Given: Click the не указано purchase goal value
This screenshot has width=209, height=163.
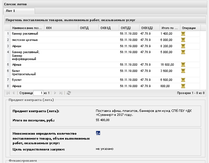Looking at the screenshot, I should pos(105,149).
